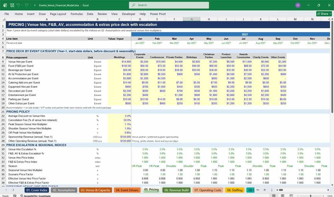
Task: Click horizontal scrollbar left arrow
Action: [277, 190]
